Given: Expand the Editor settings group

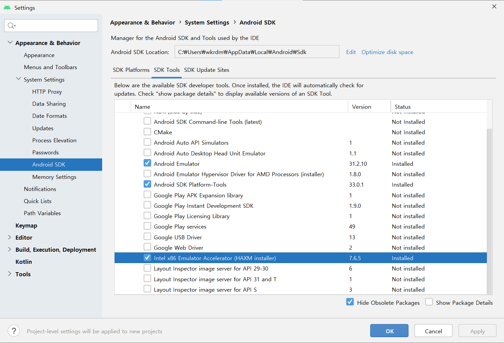Looking at the screenshot, I should 9,237.
